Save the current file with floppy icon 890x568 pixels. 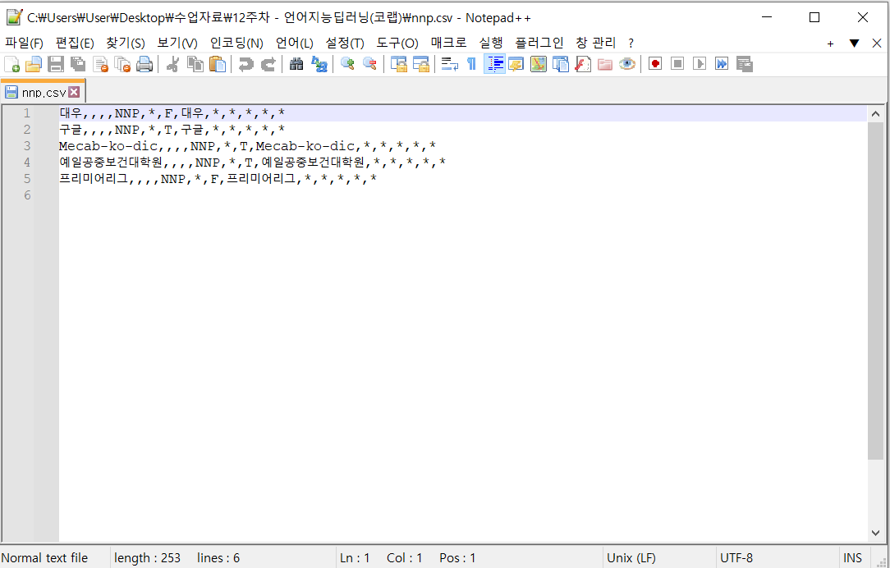click(56, 64)
